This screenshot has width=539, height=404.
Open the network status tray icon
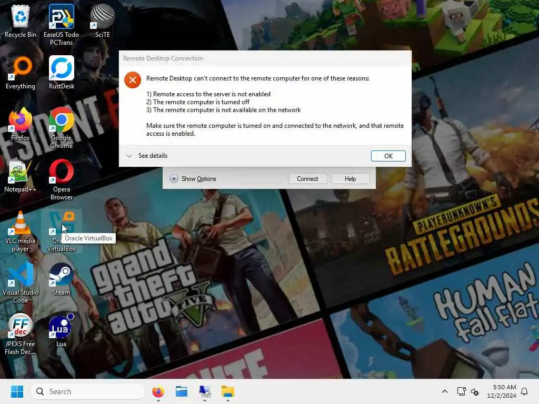461,391
